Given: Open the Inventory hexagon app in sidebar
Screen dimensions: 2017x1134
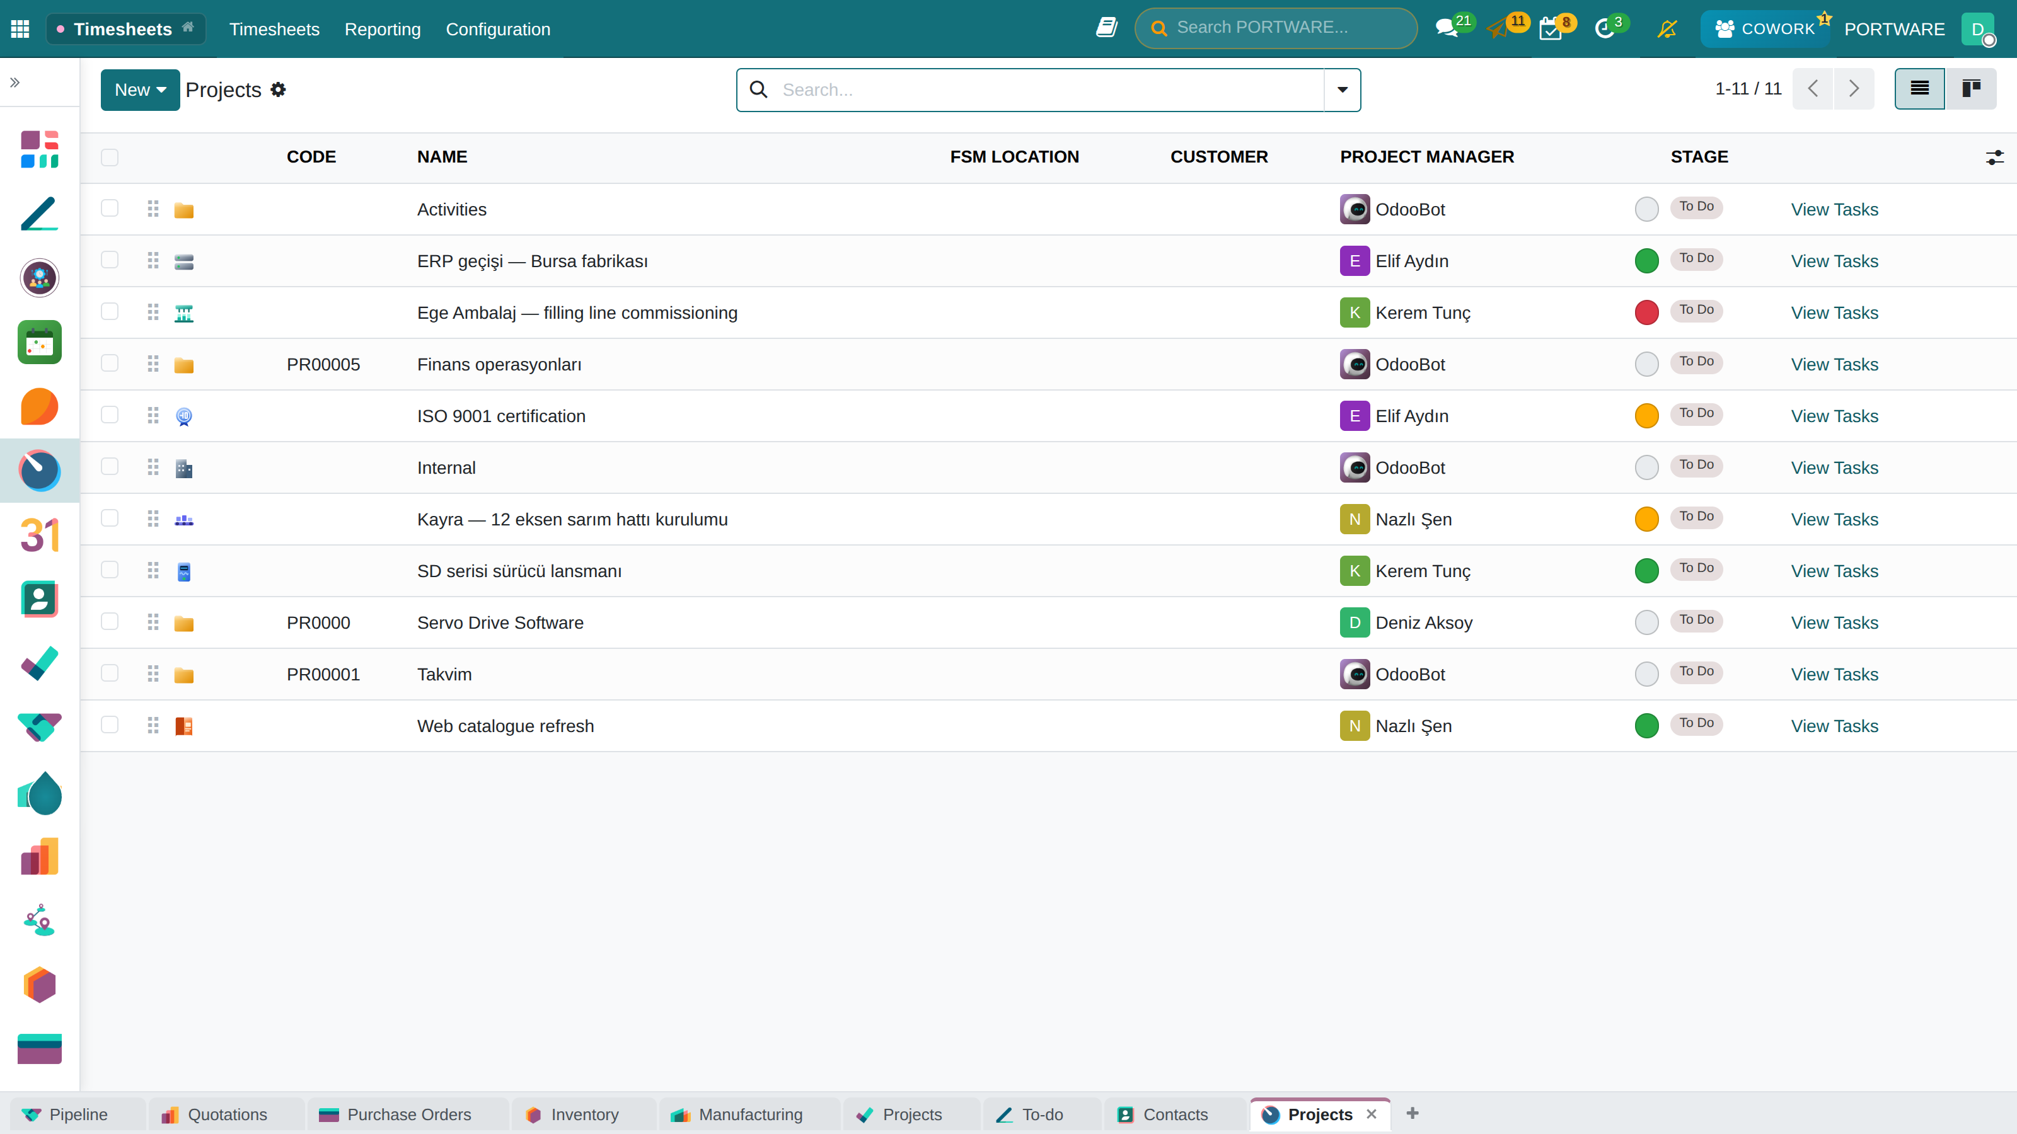Looking at the screenshot, I should coord(39,983).
